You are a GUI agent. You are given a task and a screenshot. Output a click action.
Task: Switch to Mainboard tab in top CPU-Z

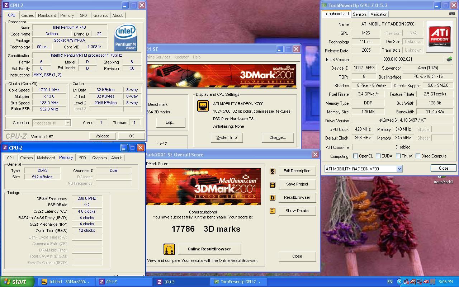tap(47, 15)
